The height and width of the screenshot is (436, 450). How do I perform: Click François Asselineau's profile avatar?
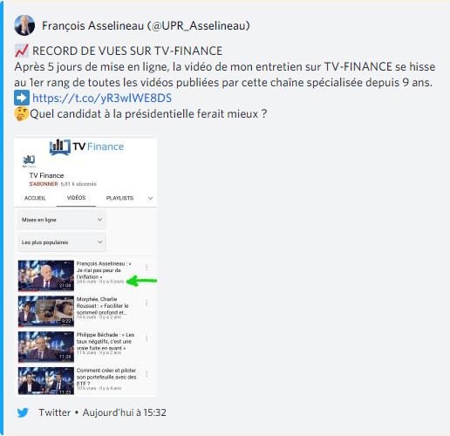click(24, 25)
